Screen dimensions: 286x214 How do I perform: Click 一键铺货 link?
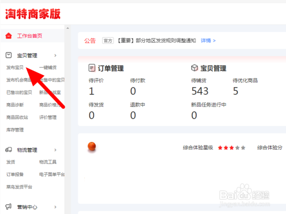pos(48,67)
